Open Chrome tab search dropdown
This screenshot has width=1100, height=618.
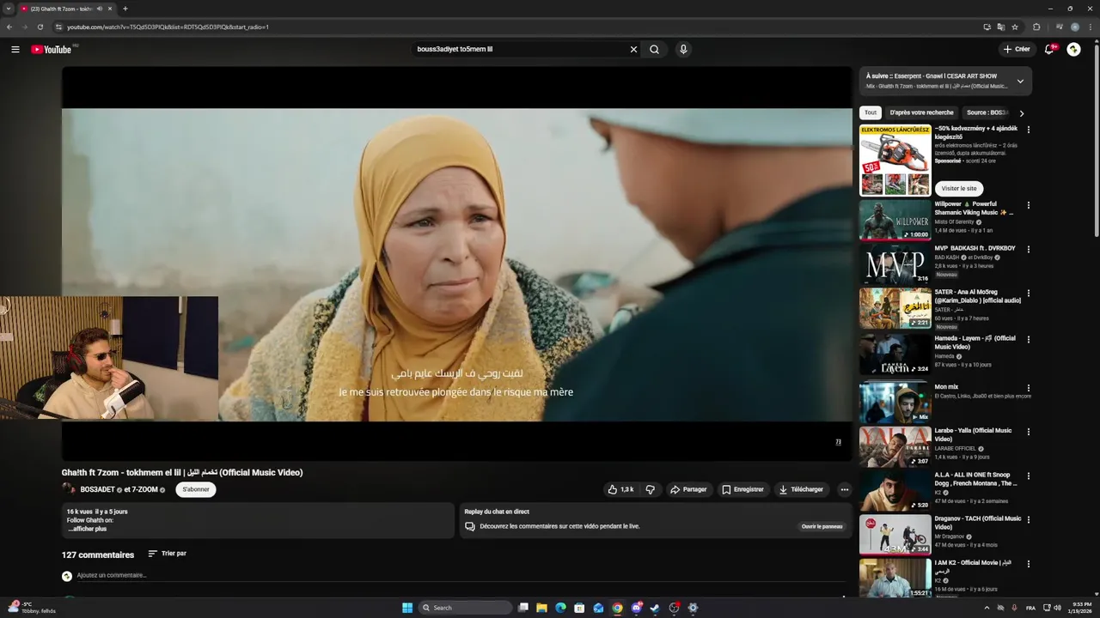[9, 9]
